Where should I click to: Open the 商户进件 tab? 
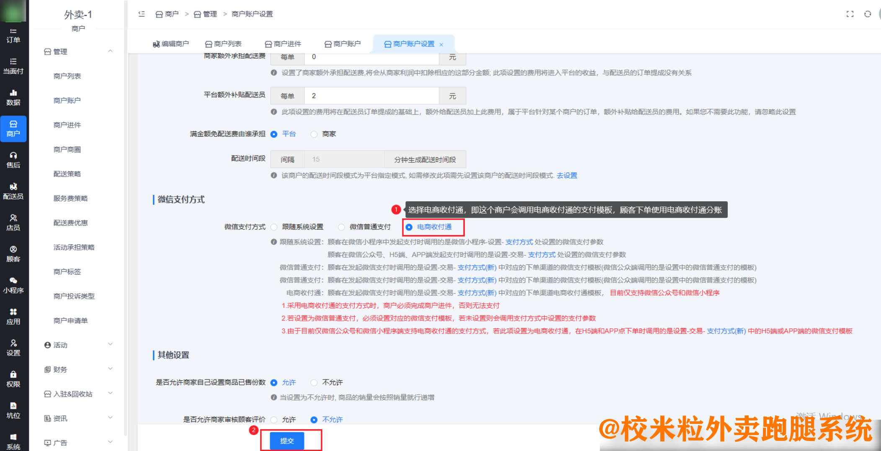283,44
